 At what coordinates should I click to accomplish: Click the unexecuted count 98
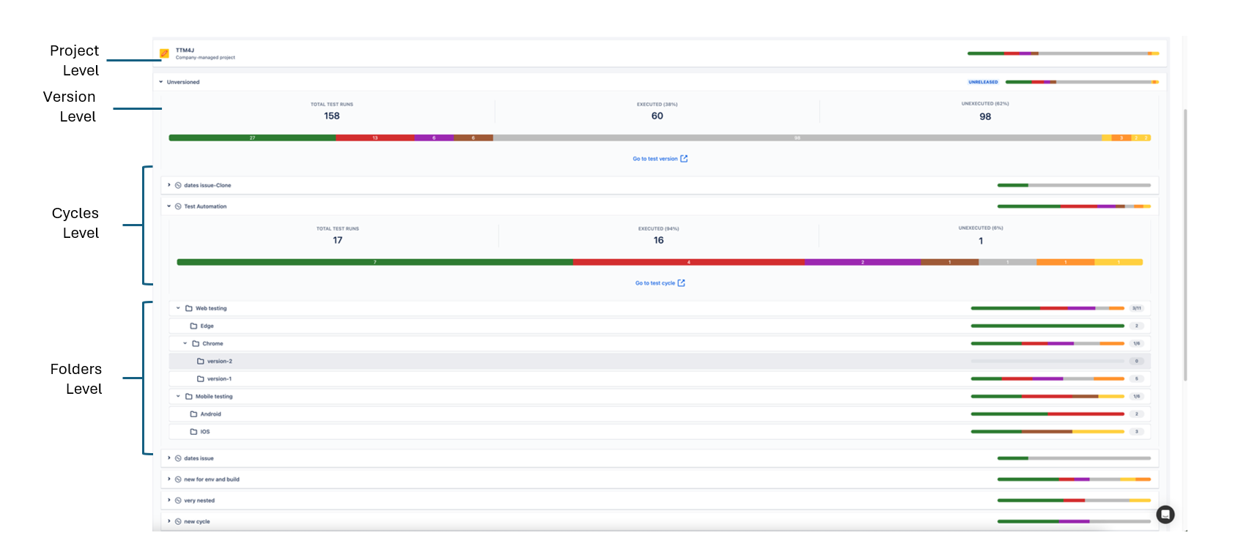click(985, 116)
